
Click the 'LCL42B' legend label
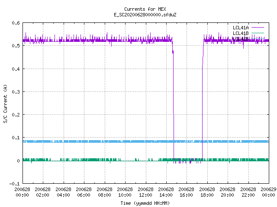click(x=241, y=39)
